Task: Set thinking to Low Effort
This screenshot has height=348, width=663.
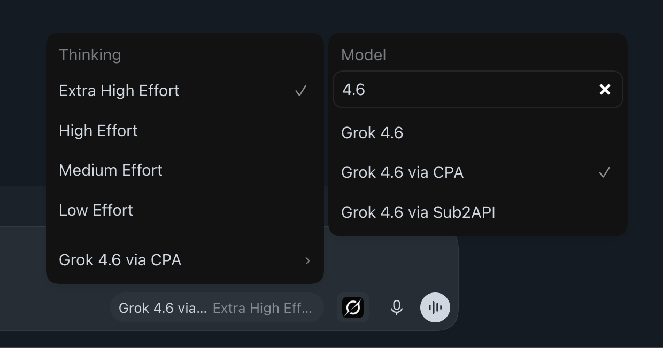Action: 185,210
